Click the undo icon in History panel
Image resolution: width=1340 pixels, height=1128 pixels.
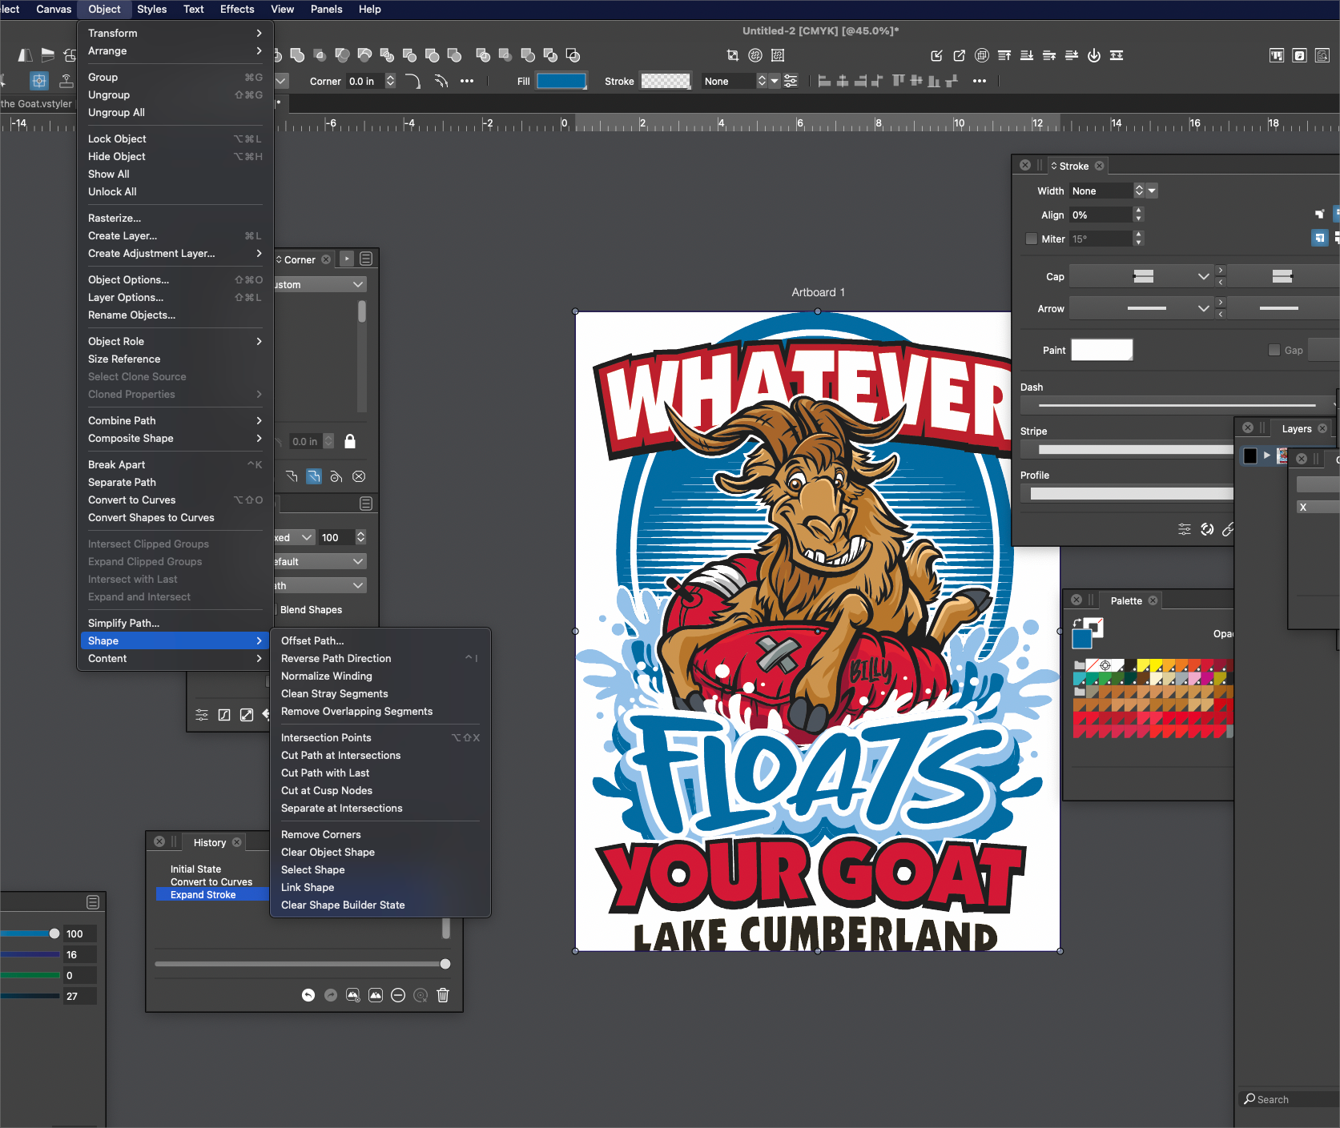(308, 995)
